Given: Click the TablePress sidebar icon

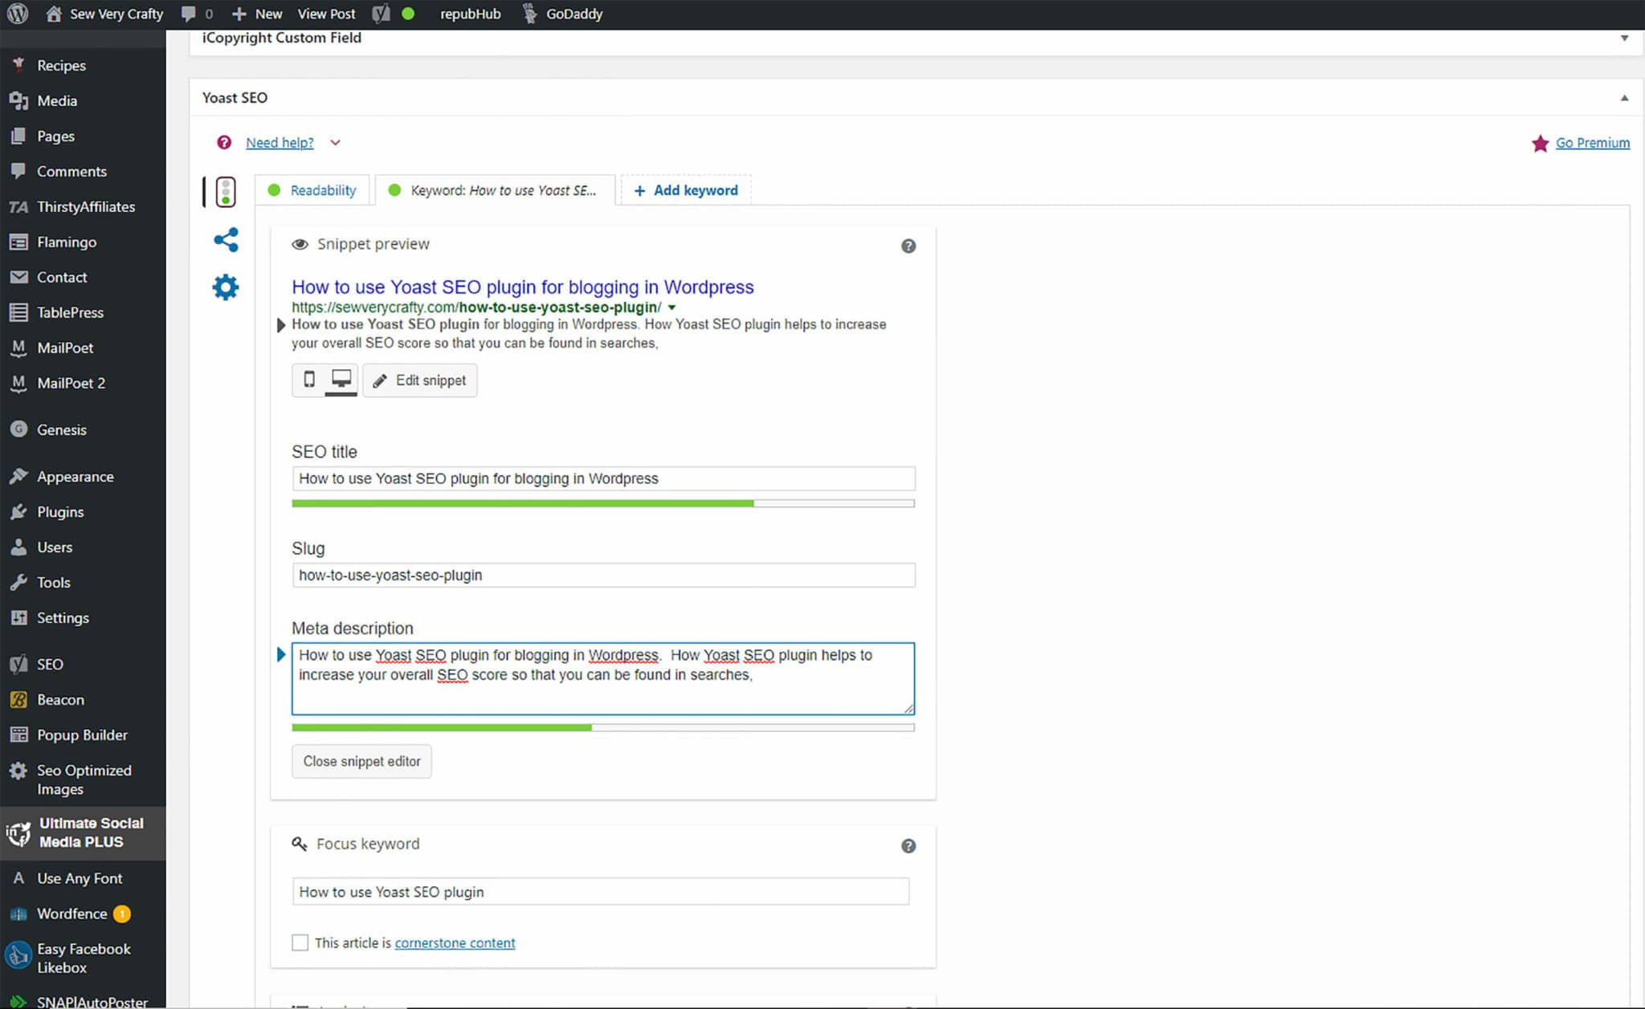Looking at the screenshot, I should pyautogui.click(x=18, y=312).
